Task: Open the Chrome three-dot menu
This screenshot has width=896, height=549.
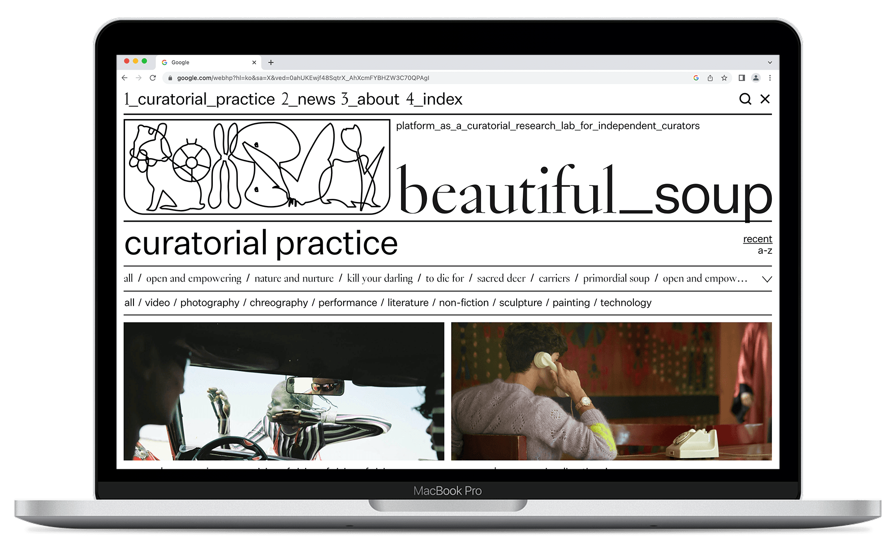Action: point(770,78)
